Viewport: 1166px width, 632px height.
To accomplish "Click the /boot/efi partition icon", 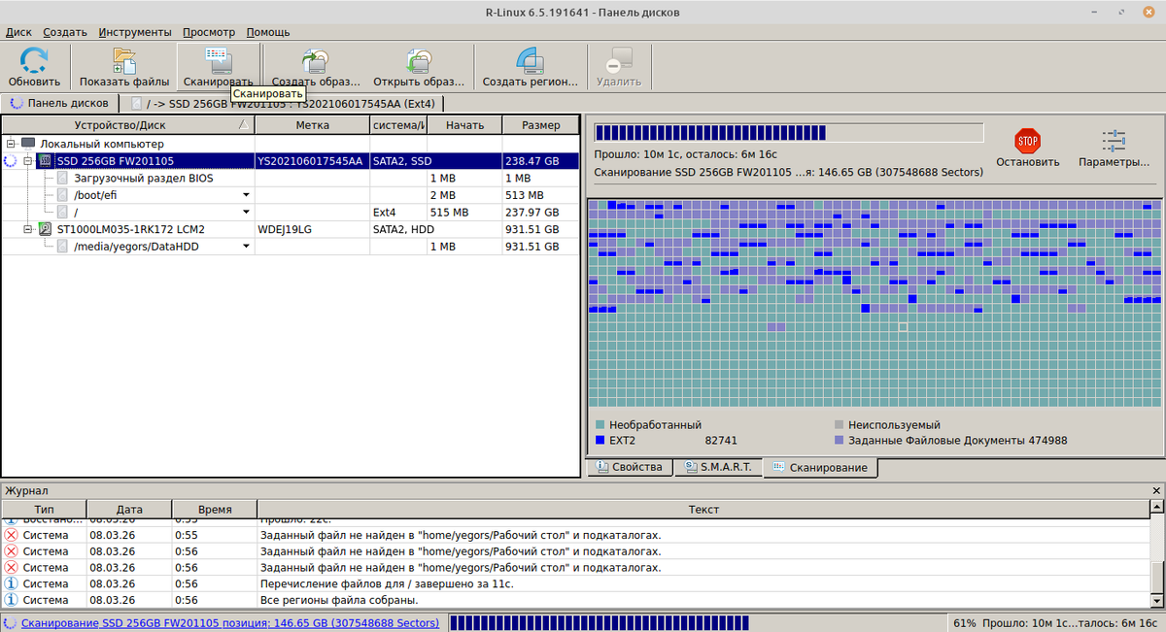I will pos(63,195).
